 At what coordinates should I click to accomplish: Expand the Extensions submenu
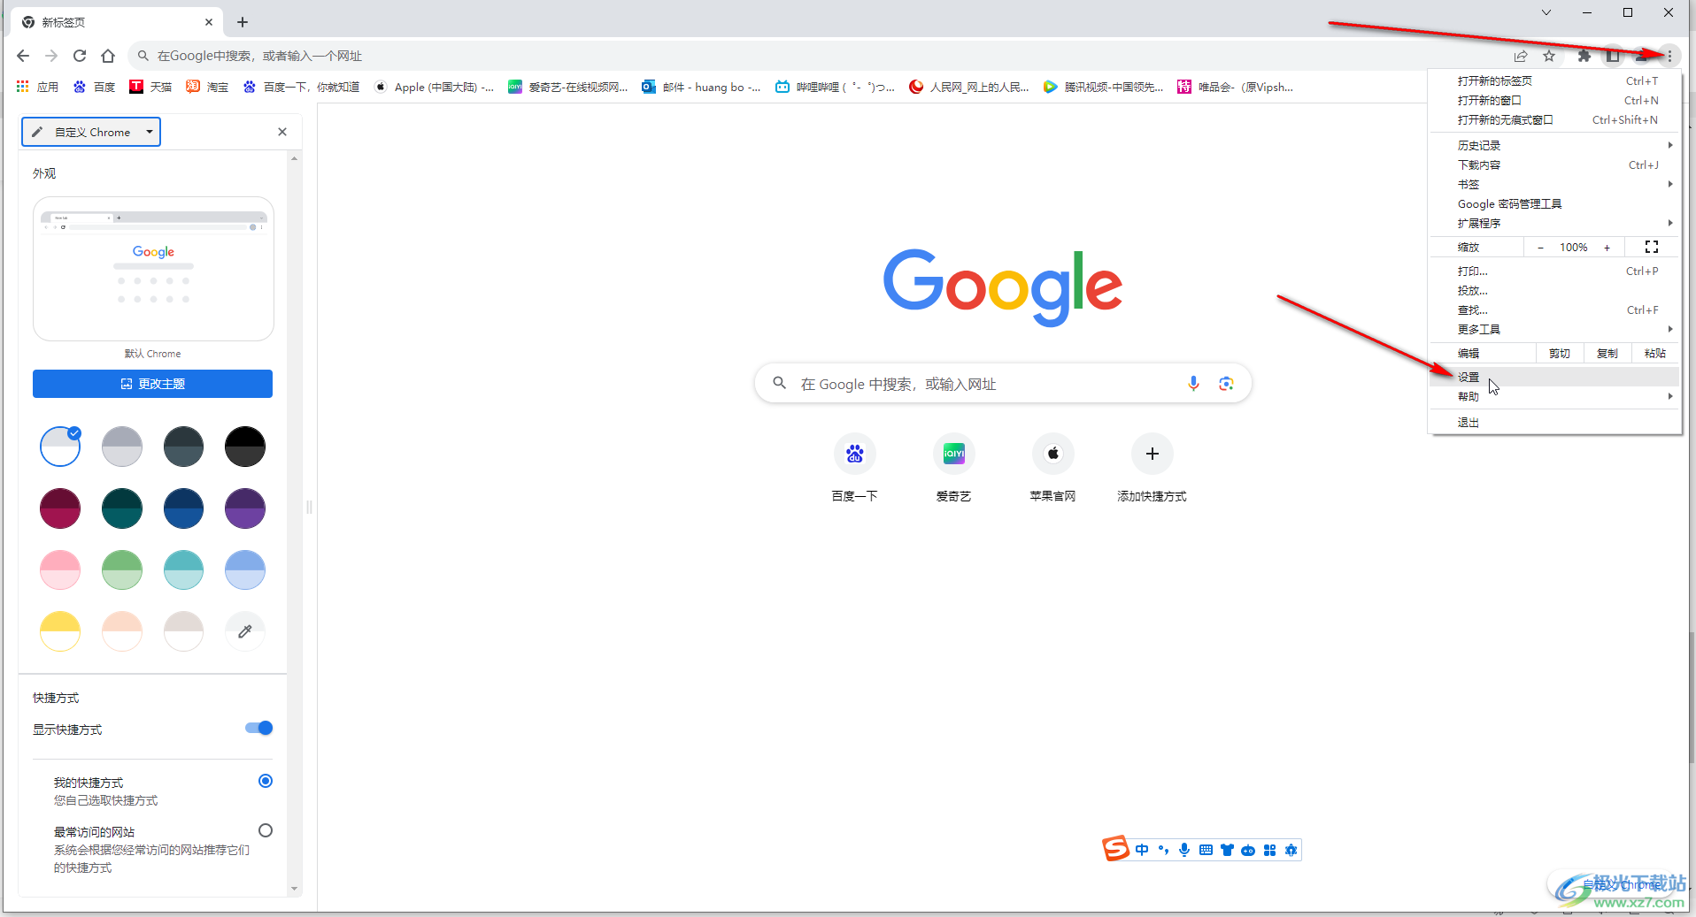click(1555, 223)
